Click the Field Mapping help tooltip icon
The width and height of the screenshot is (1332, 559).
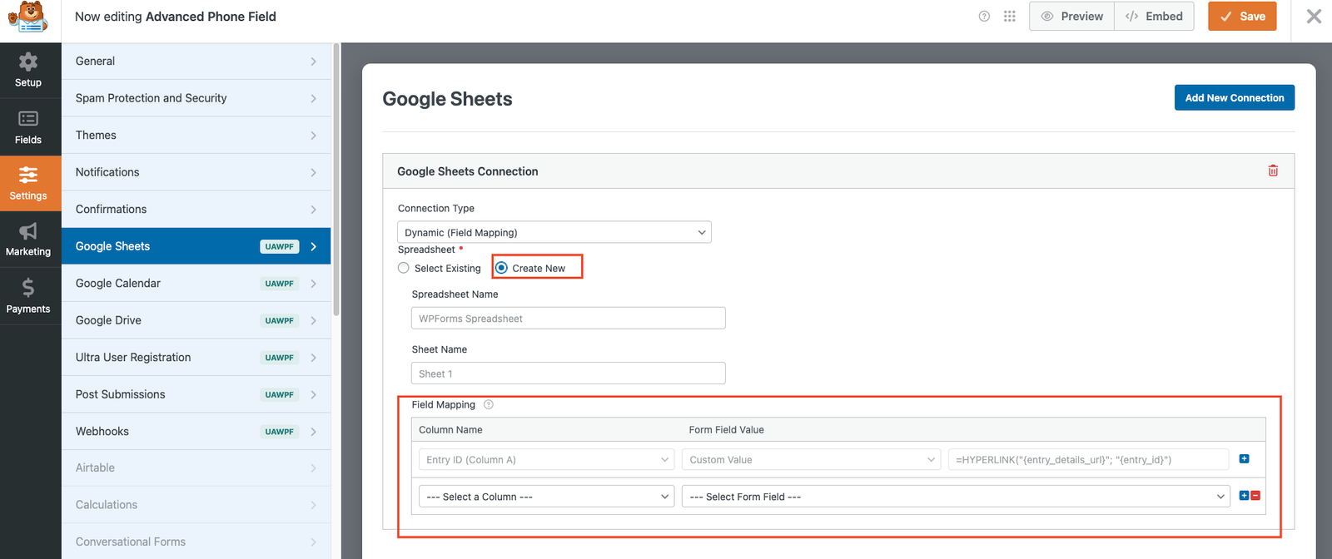coord(489,405)
